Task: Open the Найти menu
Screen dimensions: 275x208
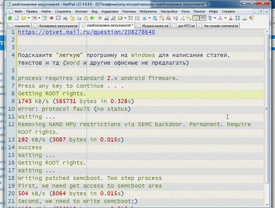Action: (x=46, y=12)
